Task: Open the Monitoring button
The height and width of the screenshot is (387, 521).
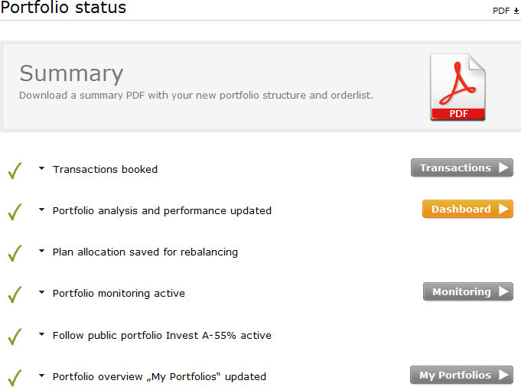Action: click(x=467, y=292)
